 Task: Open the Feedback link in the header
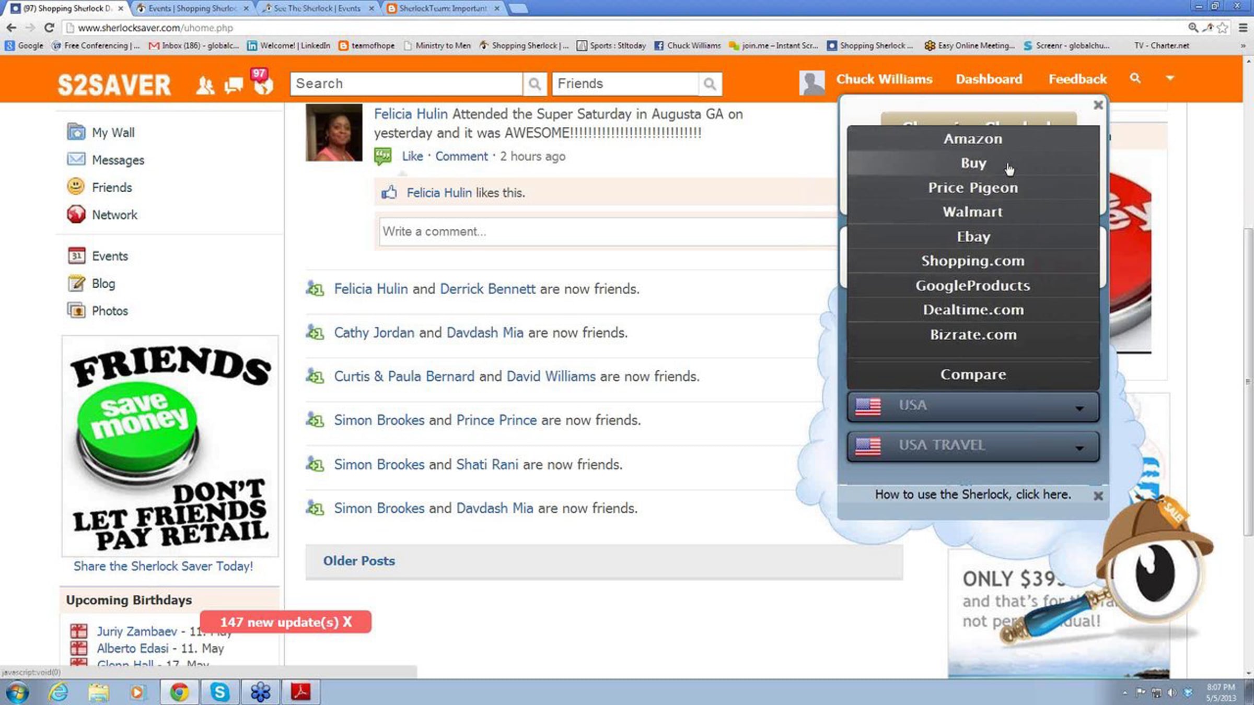[x=1077, y=79]
